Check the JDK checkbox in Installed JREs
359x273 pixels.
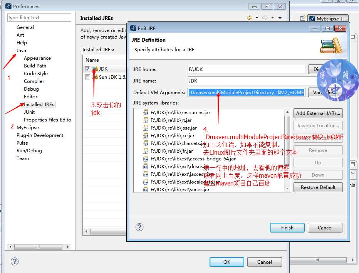click(87, 69)
